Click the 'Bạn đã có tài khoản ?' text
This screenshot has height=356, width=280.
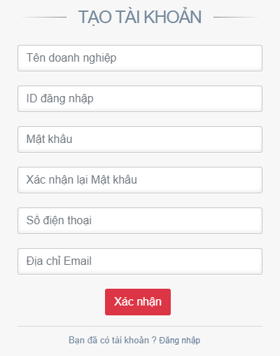click(x=113, y=341)
